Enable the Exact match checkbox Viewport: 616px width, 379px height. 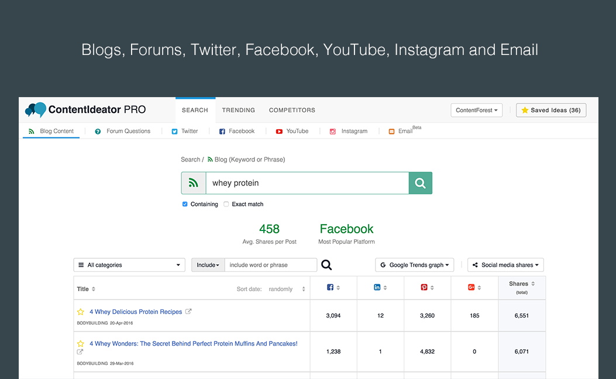[226, 204]
